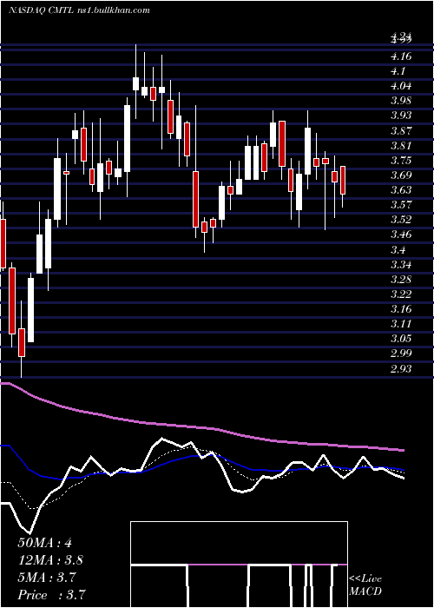The width and height of the screenshot is (434, 608).
Task: Click the 4.1 price axis label
Action: pos(398,71)
